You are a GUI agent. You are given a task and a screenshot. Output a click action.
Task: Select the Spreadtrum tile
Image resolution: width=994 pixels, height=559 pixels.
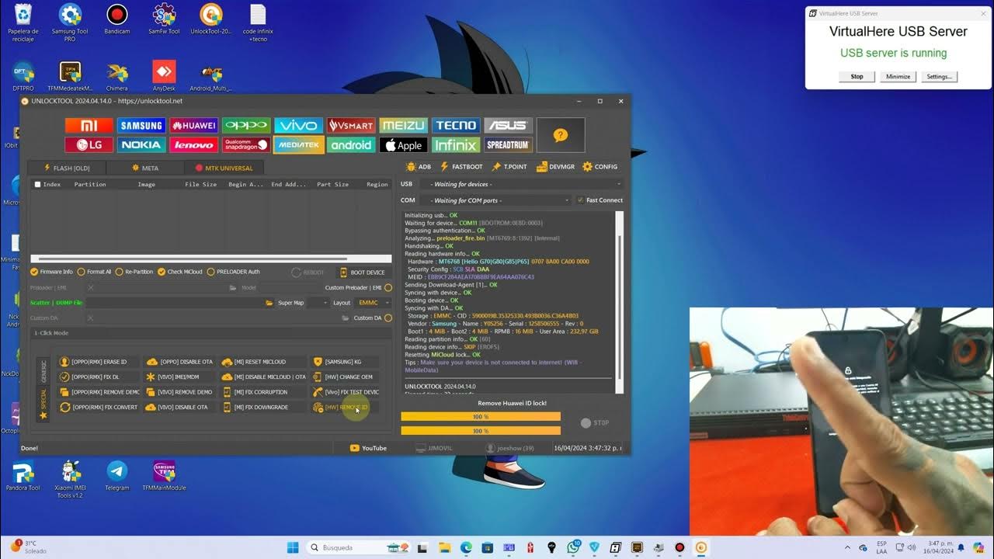tap(509, 145)
